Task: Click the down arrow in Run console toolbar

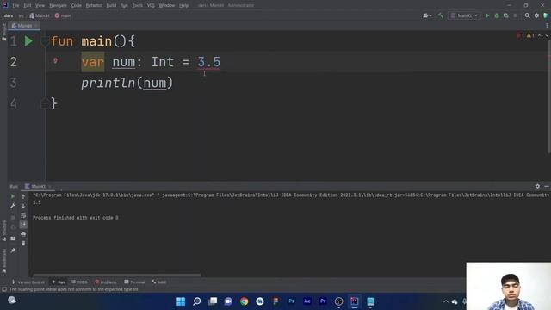Action: pos(23,206)
